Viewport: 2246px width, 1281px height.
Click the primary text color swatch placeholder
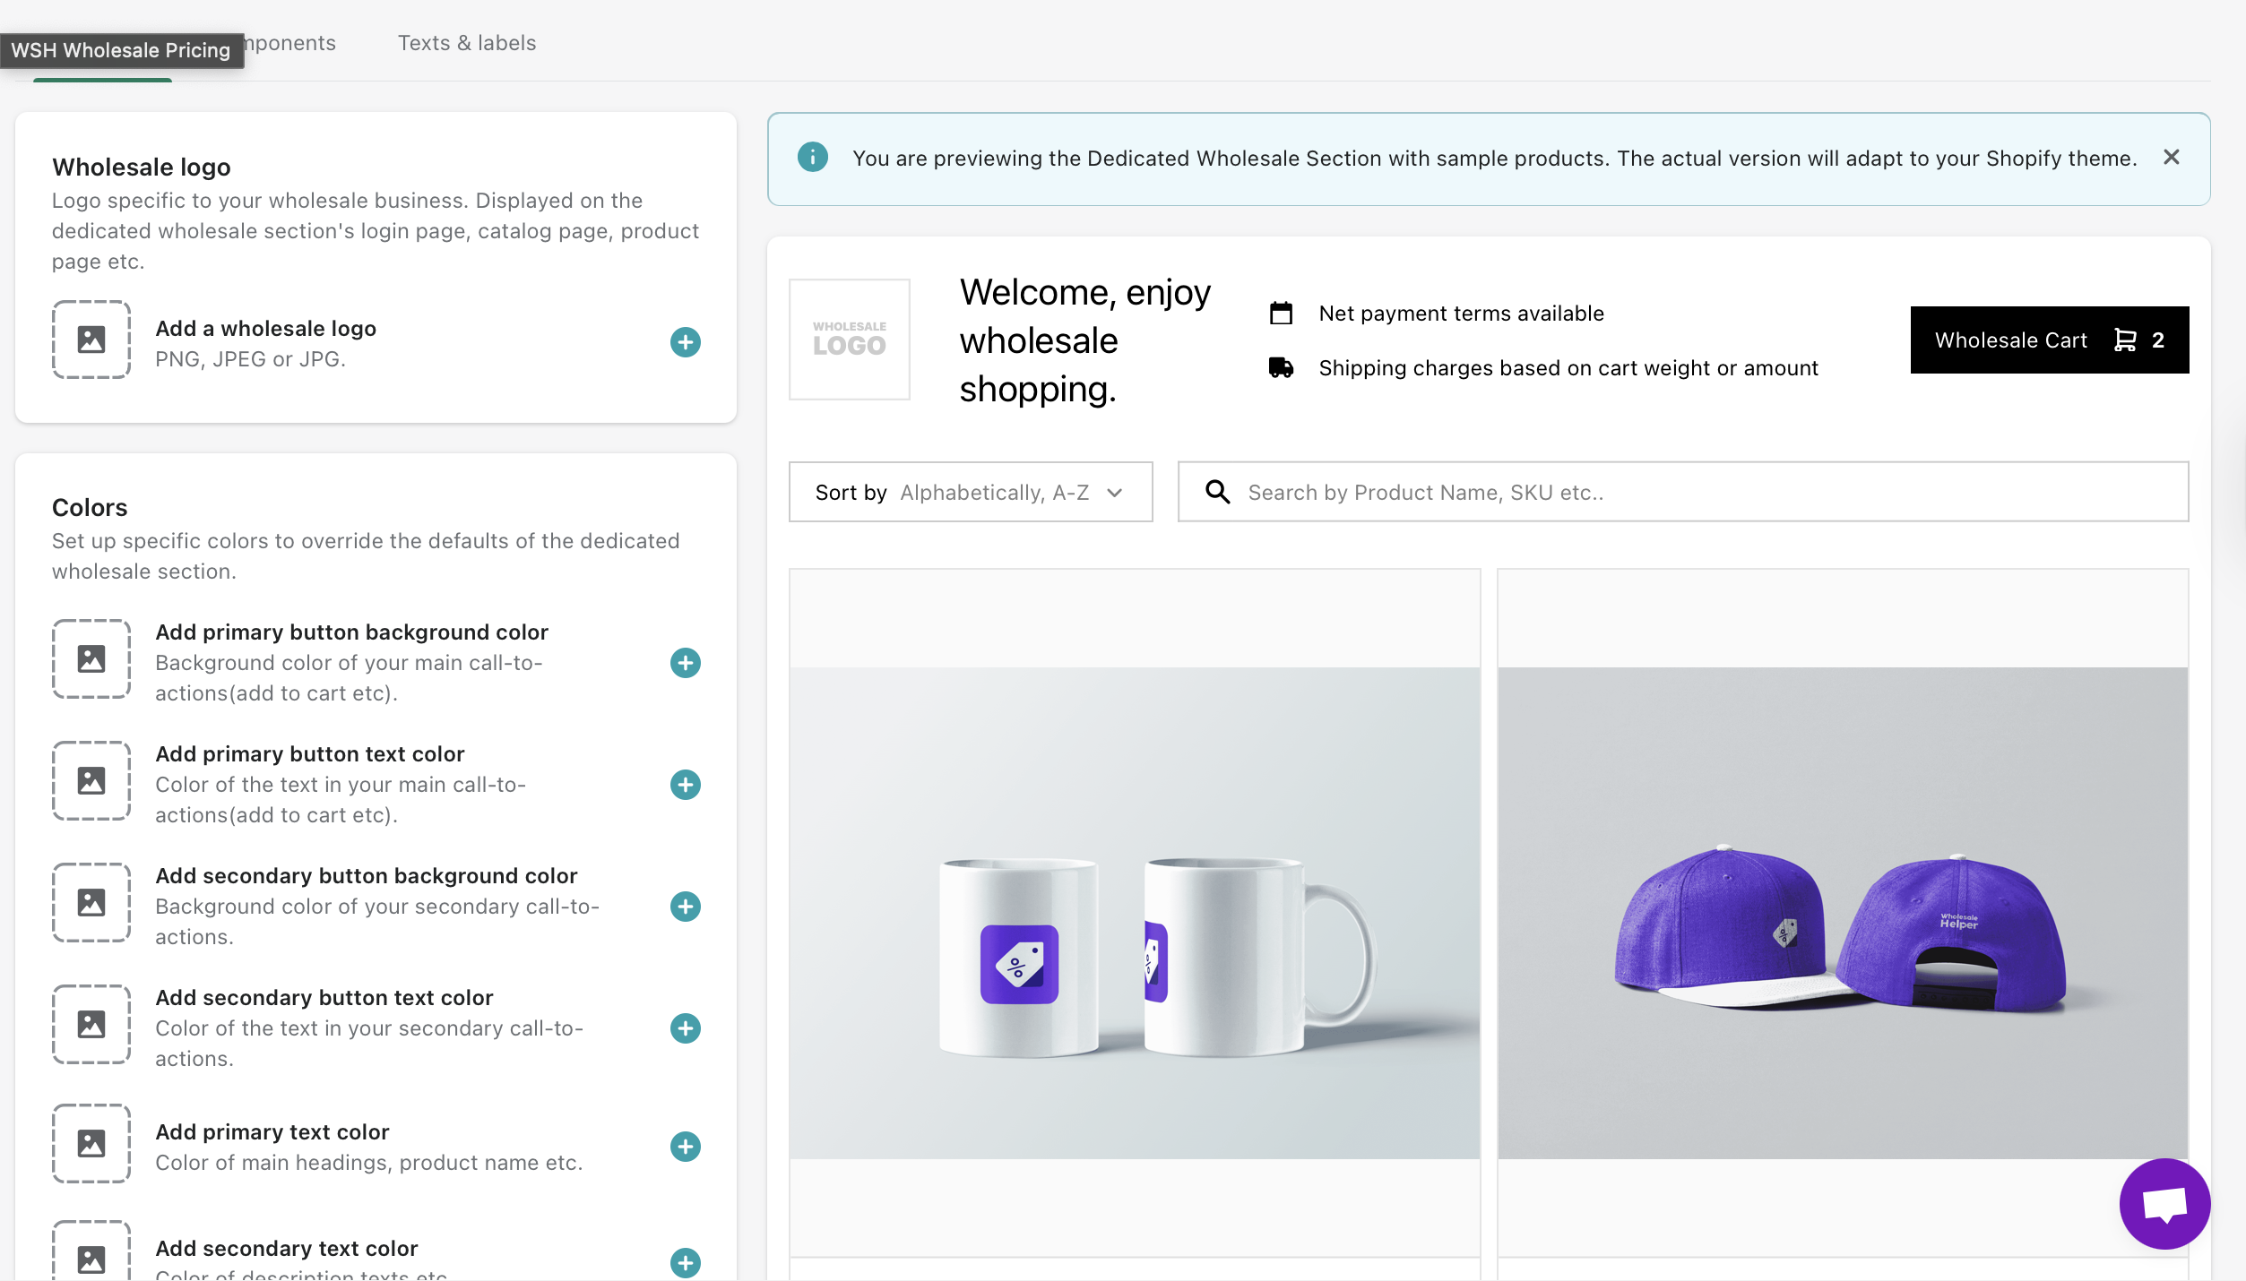(x=91, y=1143)
